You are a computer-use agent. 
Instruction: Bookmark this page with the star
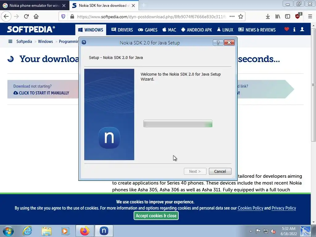(241, 17)
